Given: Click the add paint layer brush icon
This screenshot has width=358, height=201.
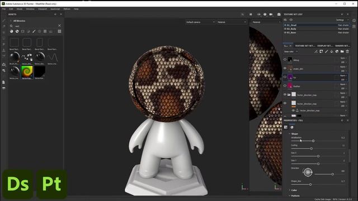Looking at the screenshot, I should click(x=327, y=51).
